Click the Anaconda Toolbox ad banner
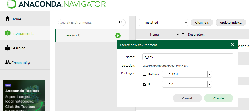249x111 pixels. (x=24, y=95)
